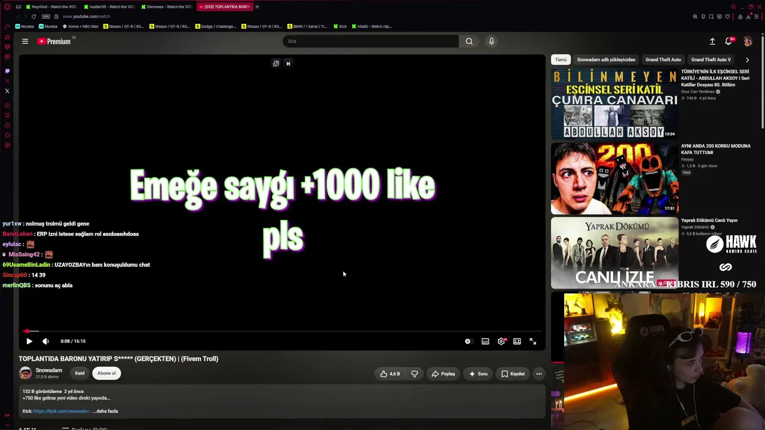Open Twitch in browser sidebar
This screenshot has width=765, height=430.
pos(7,71)
